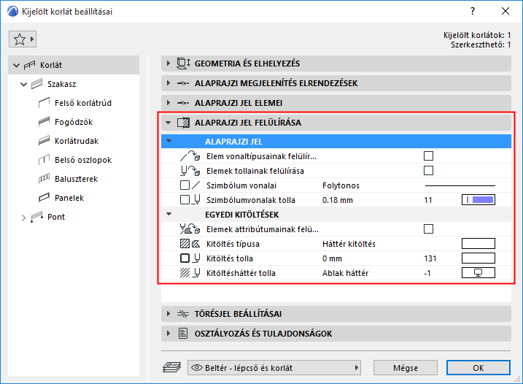Collapse the ALAPRAJZI JEL group
Image resolution: width=523 pixels, height=384 pixels.
[169, 141]
